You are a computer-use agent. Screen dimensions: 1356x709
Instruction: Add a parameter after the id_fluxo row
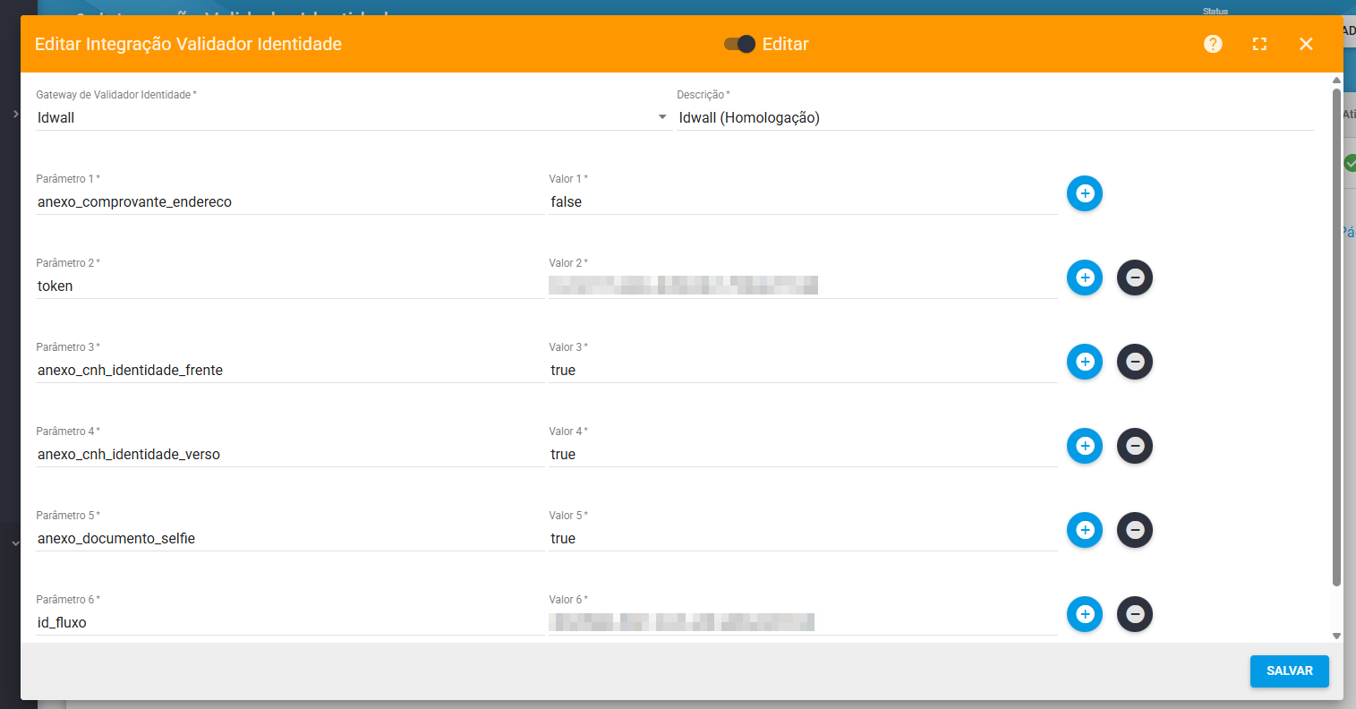[x=1085, y=614]
